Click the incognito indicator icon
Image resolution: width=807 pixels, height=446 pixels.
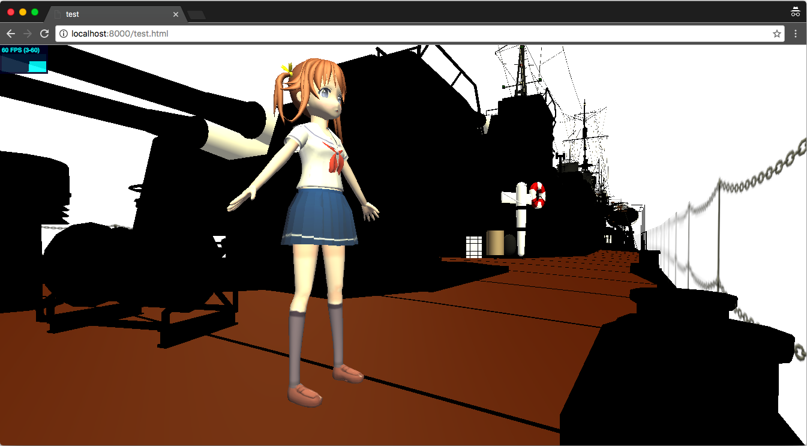pos(796,11)
